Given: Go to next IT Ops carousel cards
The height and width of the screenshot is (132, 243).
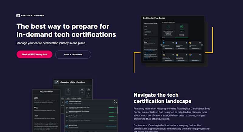Looking at the screenshot, I should click(202, 45).
